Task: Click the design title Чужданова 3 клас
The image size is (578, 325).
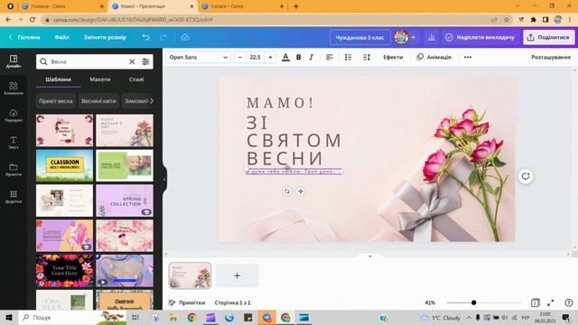Action: coord(359,37)
